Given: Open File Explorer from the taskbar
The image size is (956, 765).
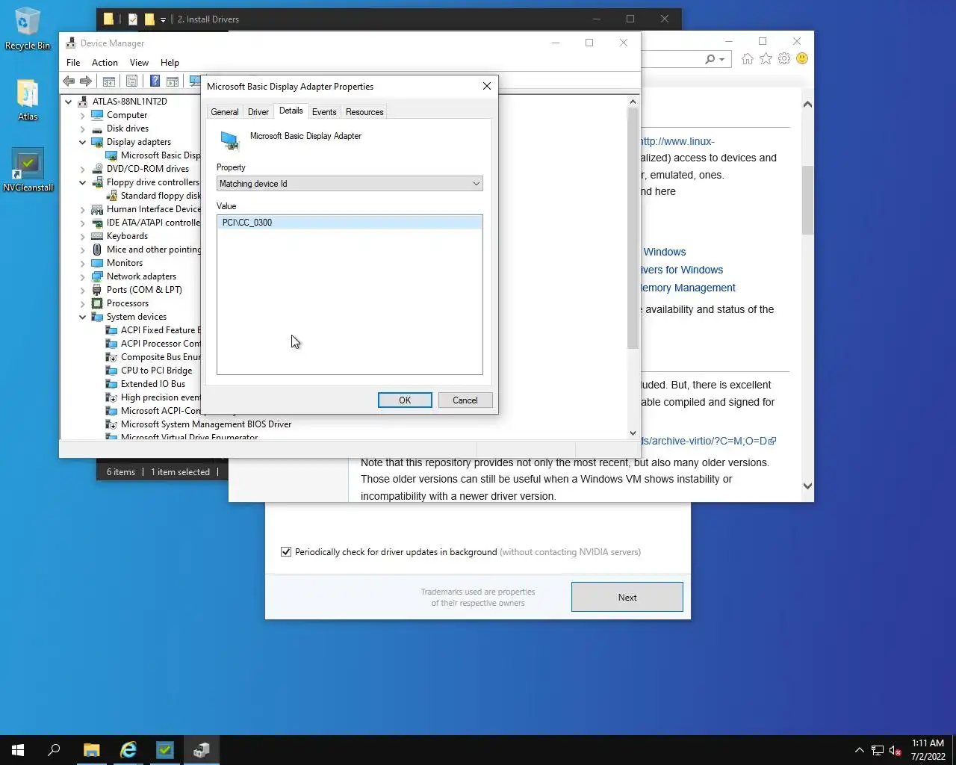Looking at the screenshot, I should [x=91, y=750].
